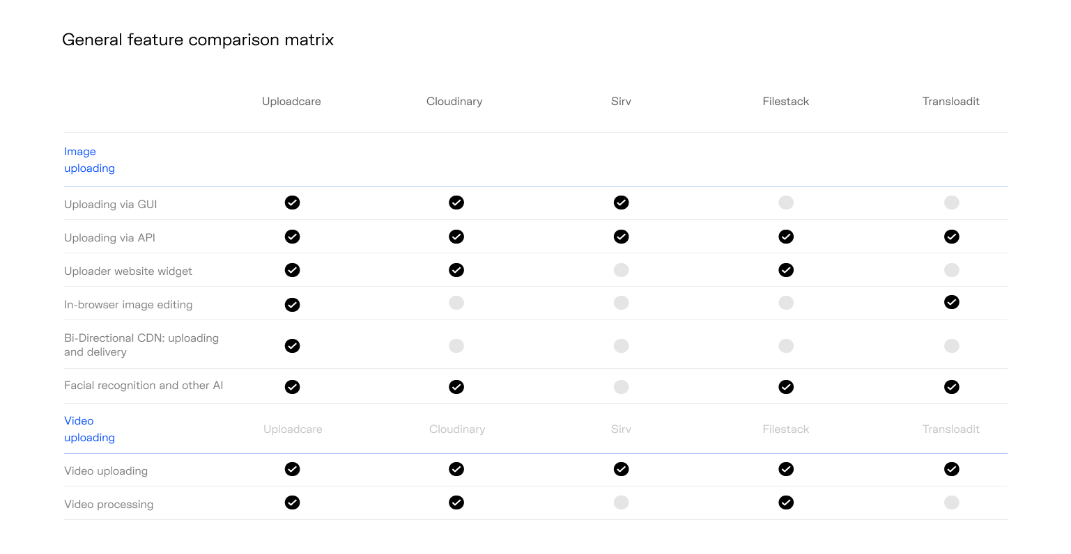Select the Filestack checkmark for Facial recognition and other AI

coord(786,387)
